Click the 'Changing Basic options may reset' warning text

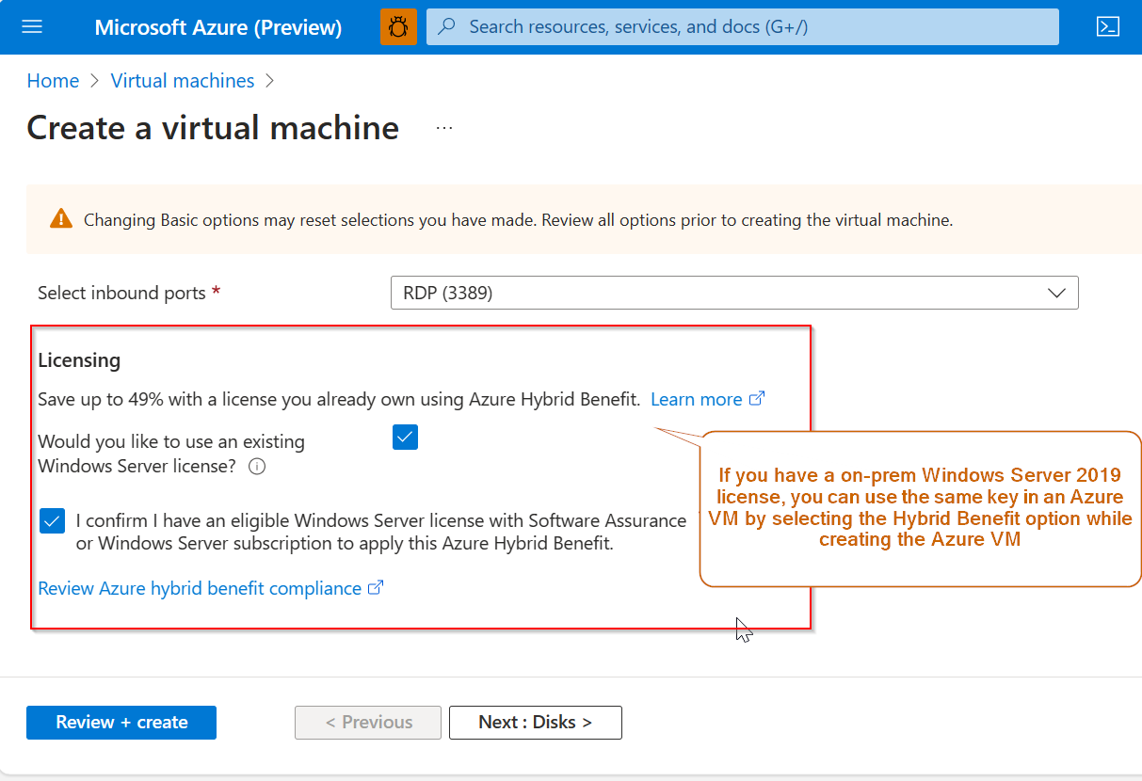tap(519, 220)
